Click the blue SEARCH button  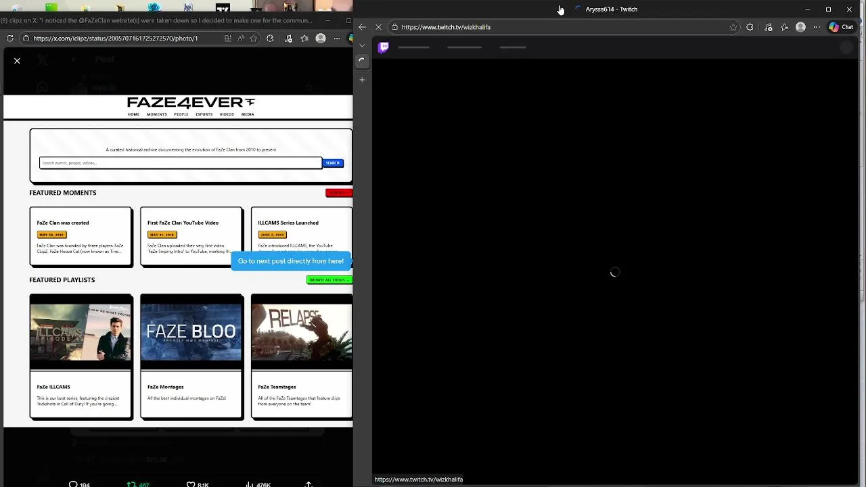(x=333, y=163)
